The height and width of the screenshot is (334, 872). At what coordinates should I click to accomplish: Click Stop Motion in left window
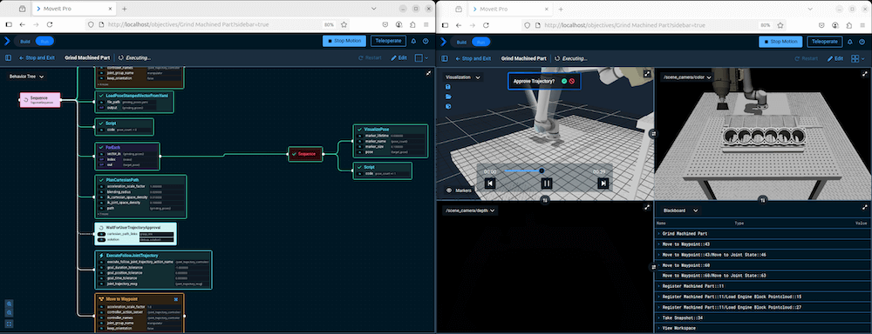(344, 41)
